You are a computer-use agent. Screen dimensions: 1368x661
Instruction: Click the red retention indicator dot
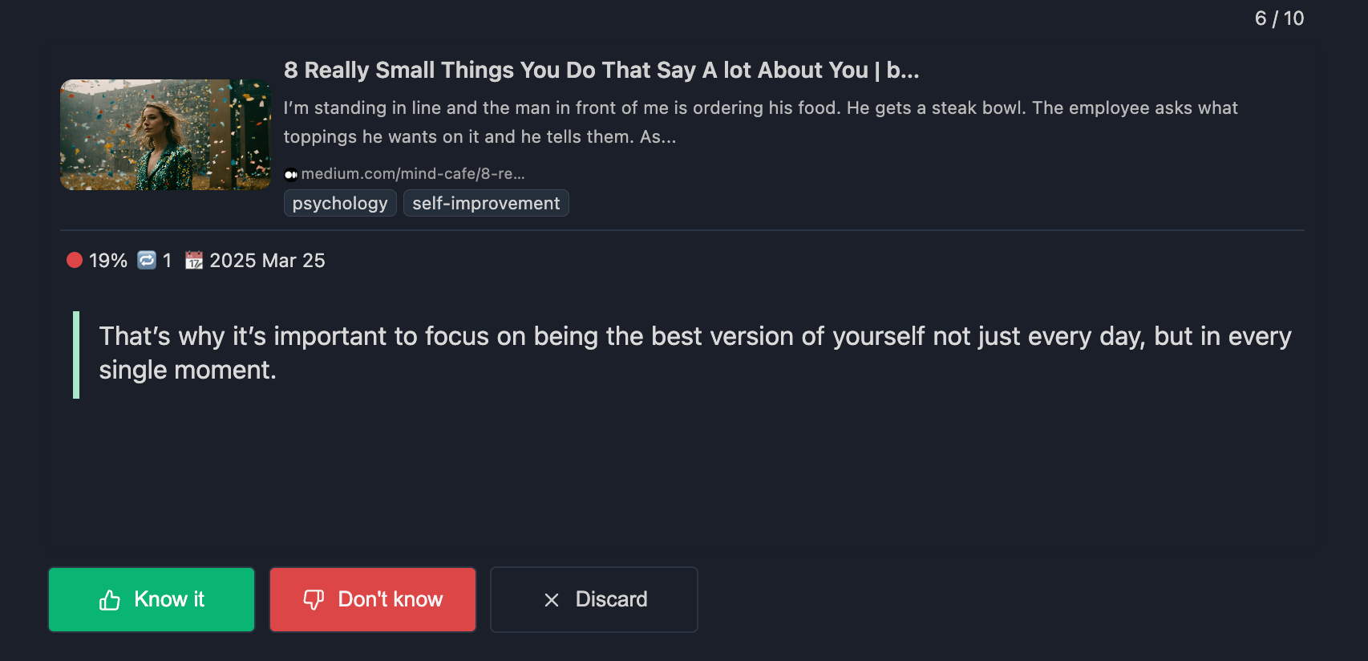click(75, 260)
